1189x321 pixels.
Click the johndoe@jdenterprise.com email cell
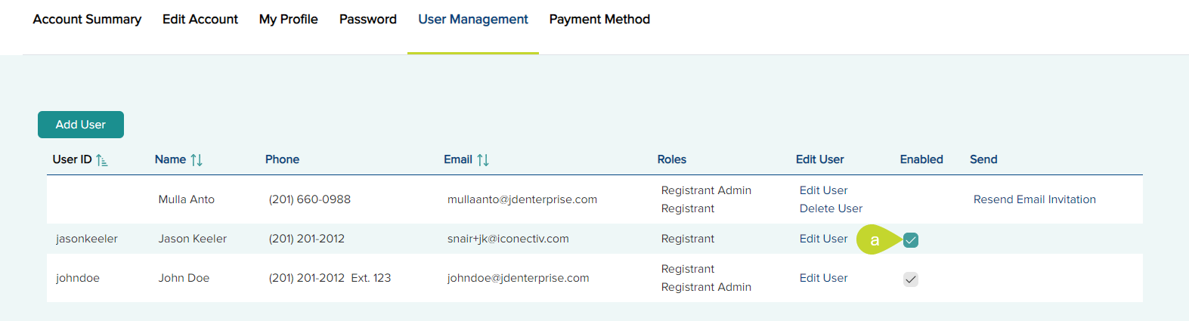[518, 278]
